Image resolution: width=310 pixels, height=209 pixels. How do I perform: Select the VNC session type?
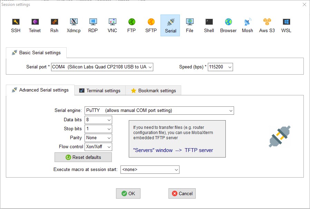pyautogui.click(x=112, y=24)
